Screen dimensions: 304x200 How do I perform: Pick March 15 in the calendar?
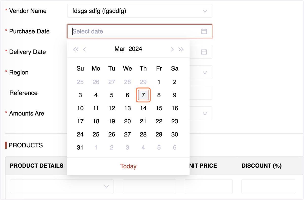pos(159,108)
